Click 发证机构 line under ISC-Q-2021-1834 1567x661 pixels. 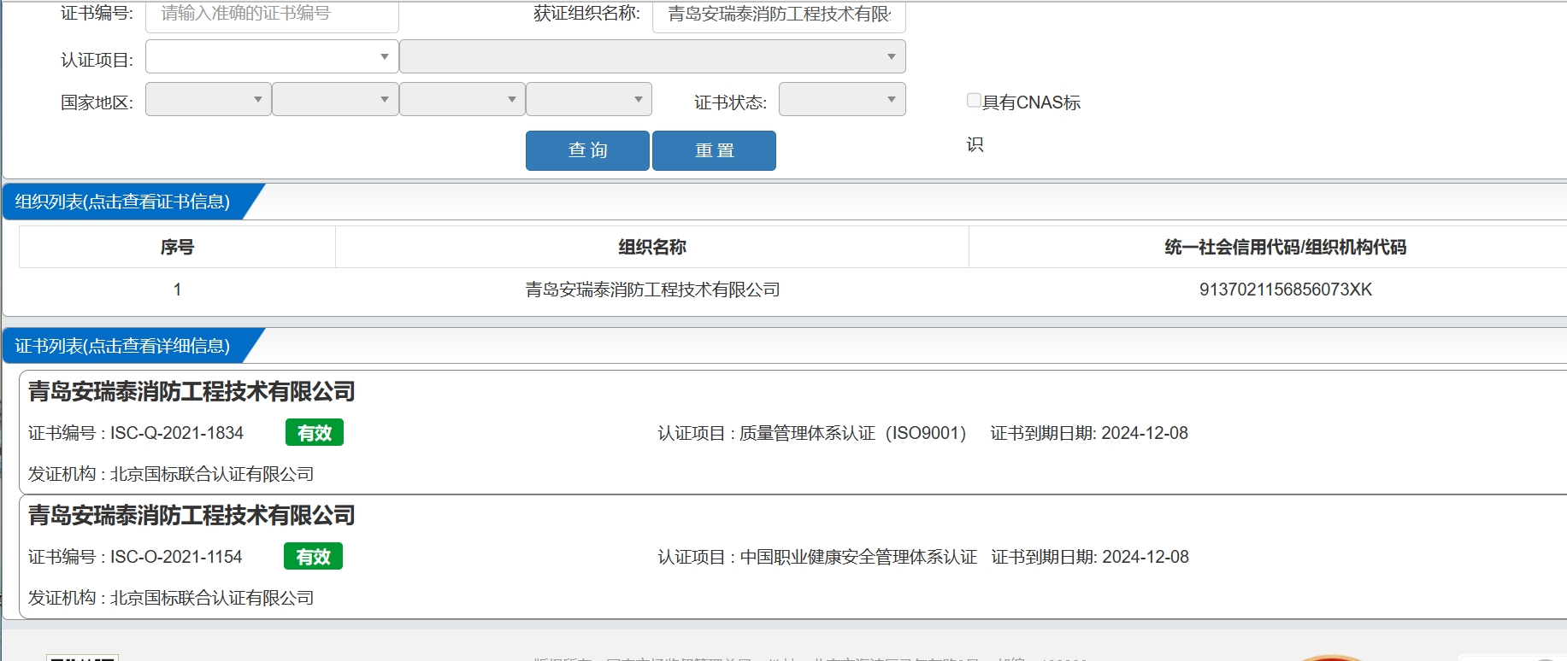(171, 474)
